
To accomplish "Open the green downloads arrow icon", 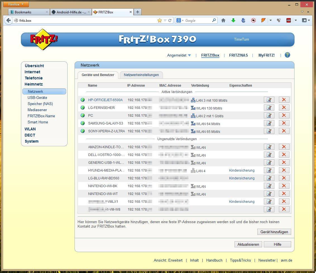I will [x=233, y=20].
